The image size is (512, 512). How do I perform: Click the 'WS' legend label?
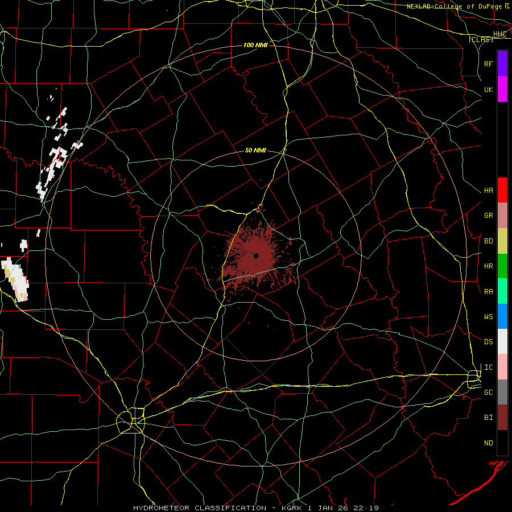(488, 316)
